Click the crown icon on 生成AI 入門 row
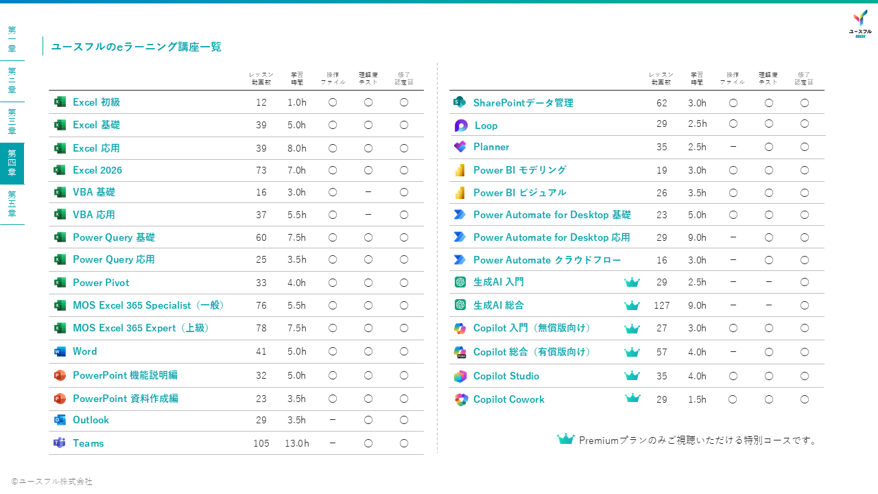 [632, 282]
